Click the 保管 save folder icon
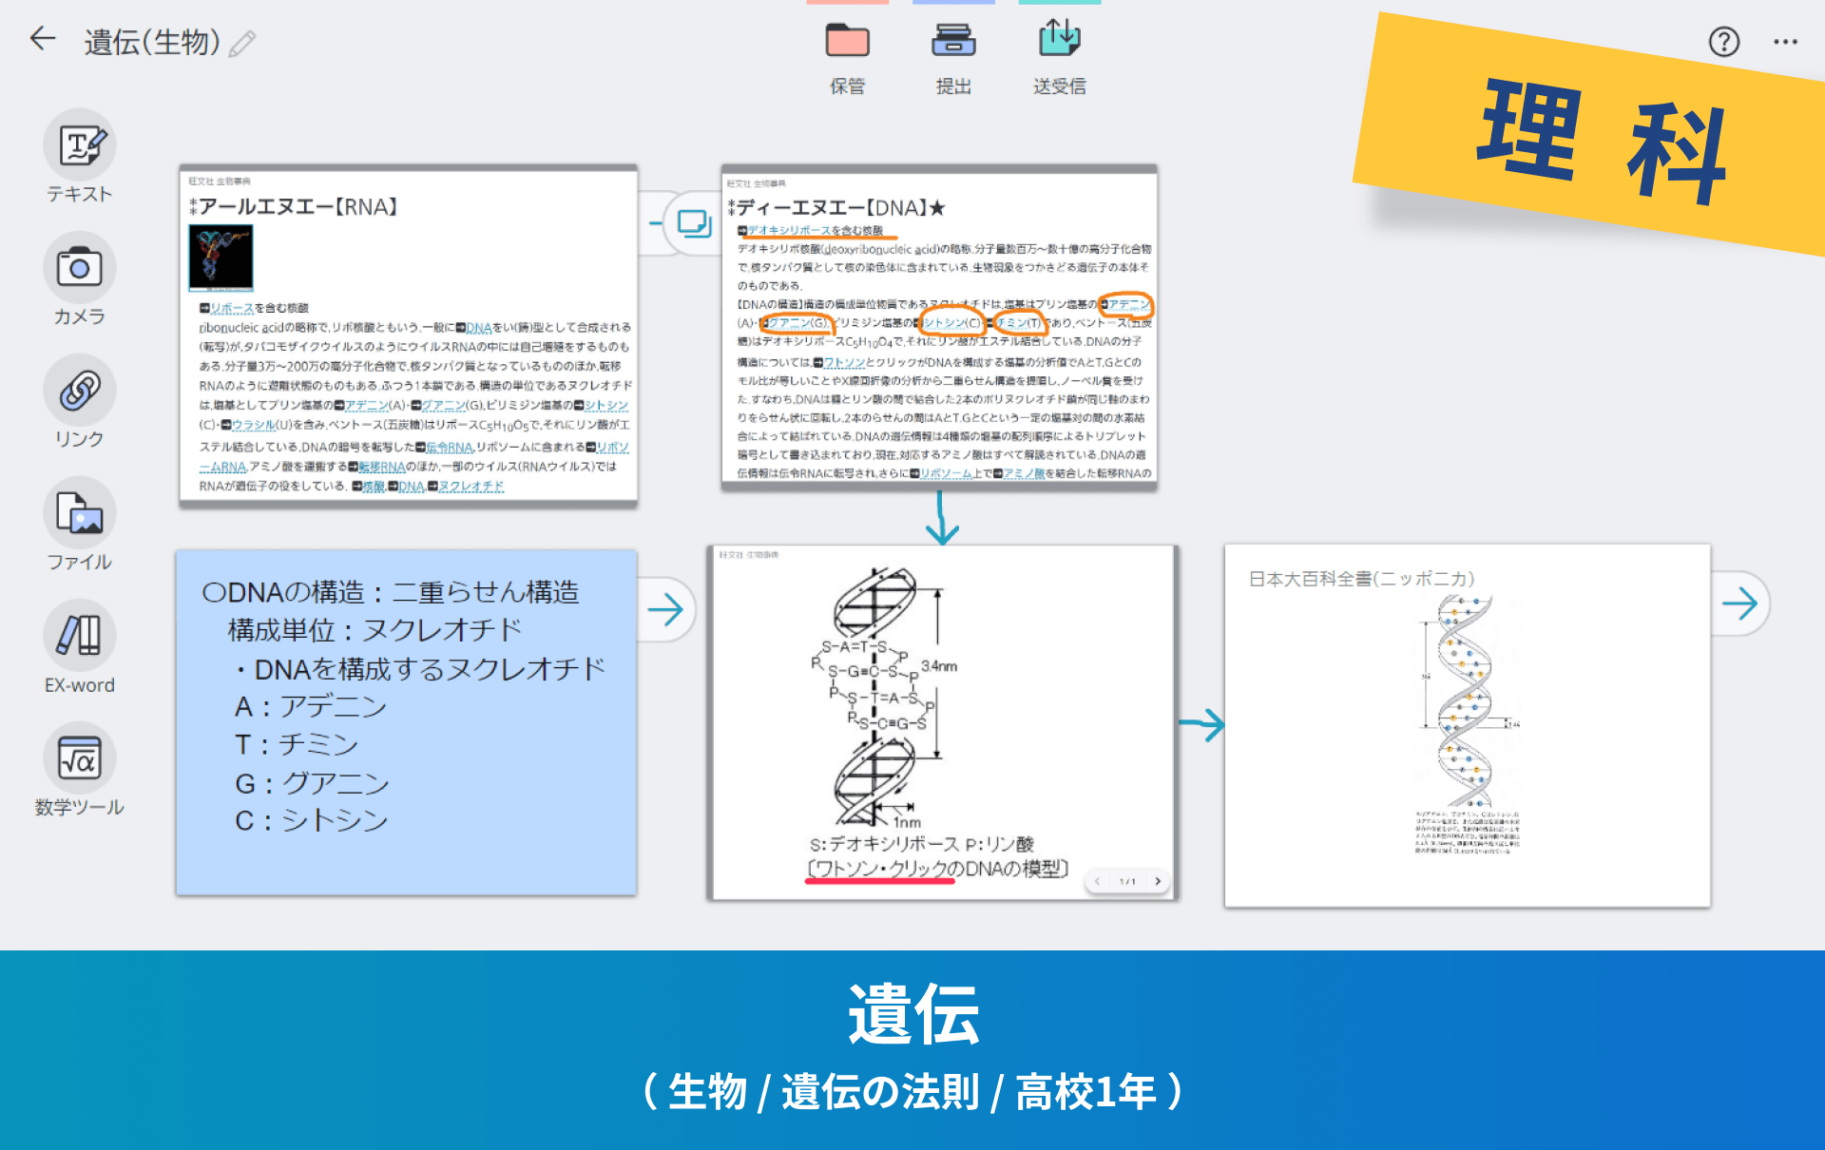Screen dimensions: 1825x1150 tap(847, 42)
